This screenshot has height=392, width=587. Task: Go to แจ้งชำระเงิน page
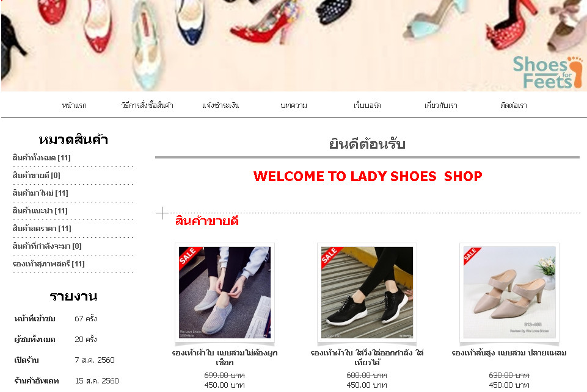click(221, 105)
